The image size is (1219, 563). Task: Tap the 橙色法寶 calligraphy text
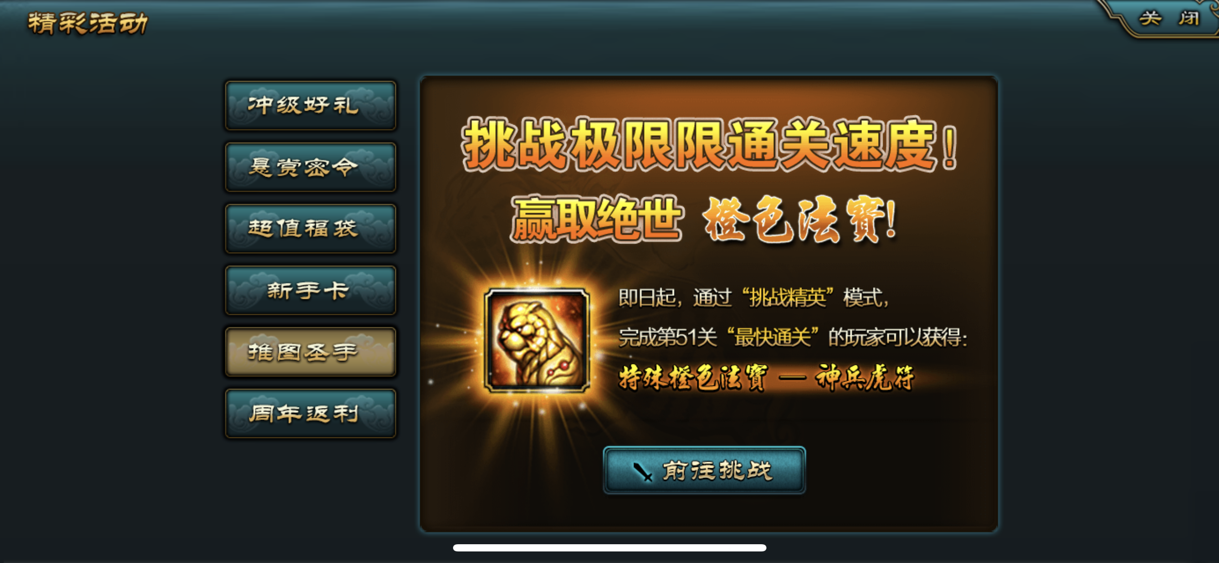[799, 220]
